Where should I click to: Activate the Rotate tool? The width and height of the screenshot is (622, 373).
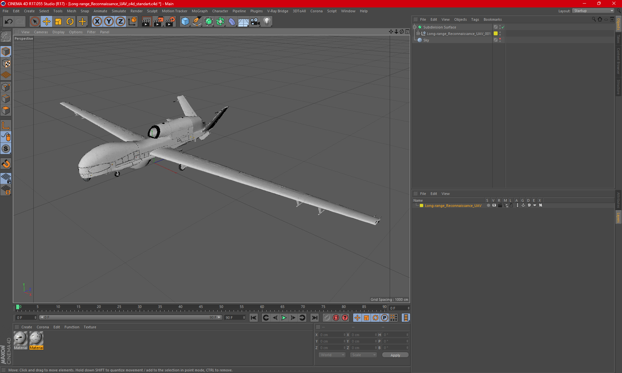point(70,21)
